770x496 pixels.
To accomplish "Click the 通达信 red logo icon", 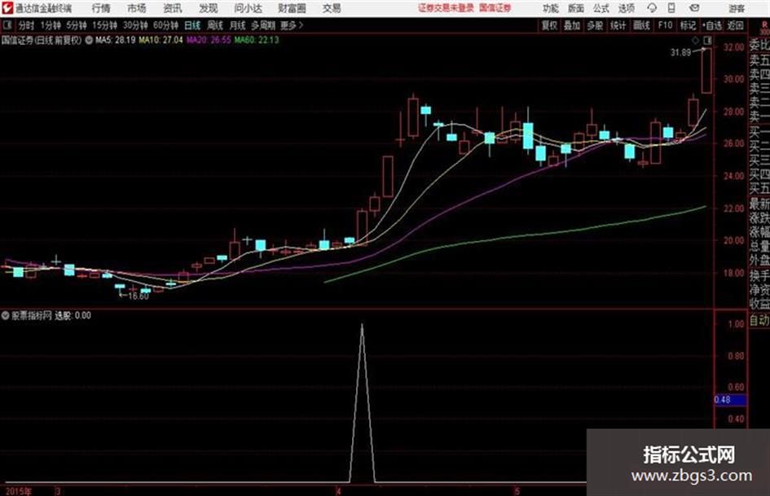I will pos(7,8).
